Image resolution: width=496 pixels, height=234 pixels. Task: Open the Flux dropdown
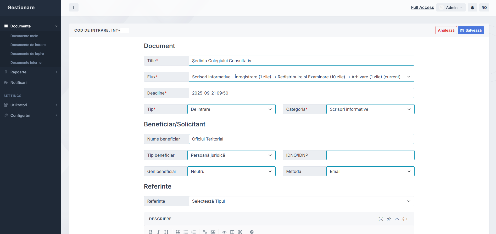(x=301, y=77)
